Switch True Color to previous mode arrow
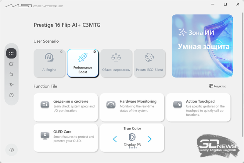Screen dimensions: 244x163 [x=115, y=139]
